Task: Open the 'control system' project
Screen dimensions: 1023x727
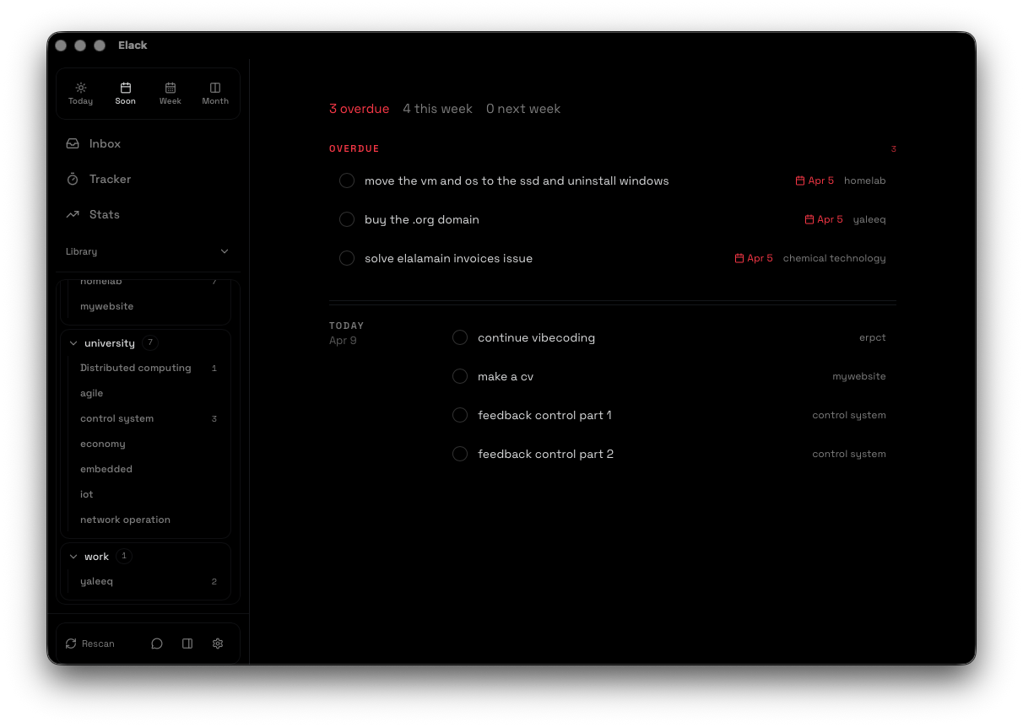Action: [x=116, y=419]
